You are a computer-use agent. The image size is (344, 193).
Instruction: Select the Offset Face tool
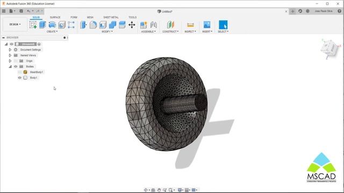point(122,25)
